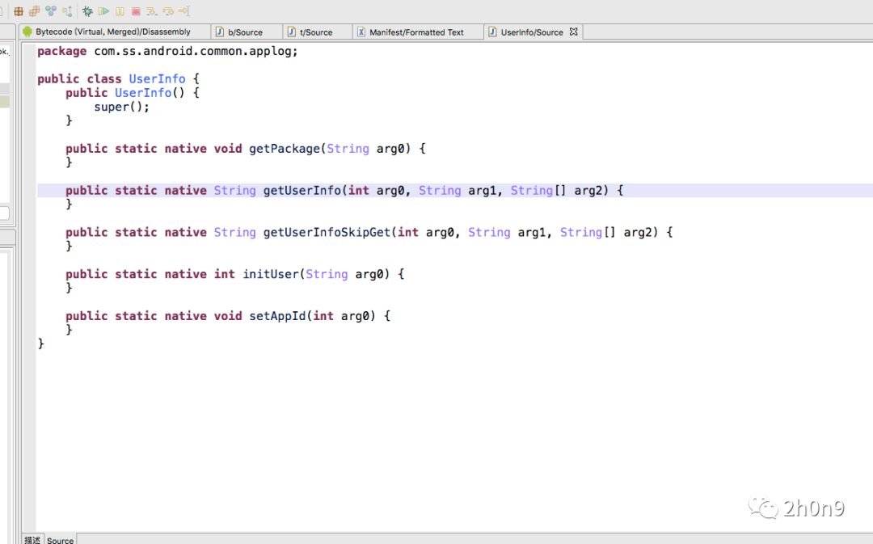Switch to the Source bottom tab
The width and height of the screenshot is (873, 544).
pos(60,539)
